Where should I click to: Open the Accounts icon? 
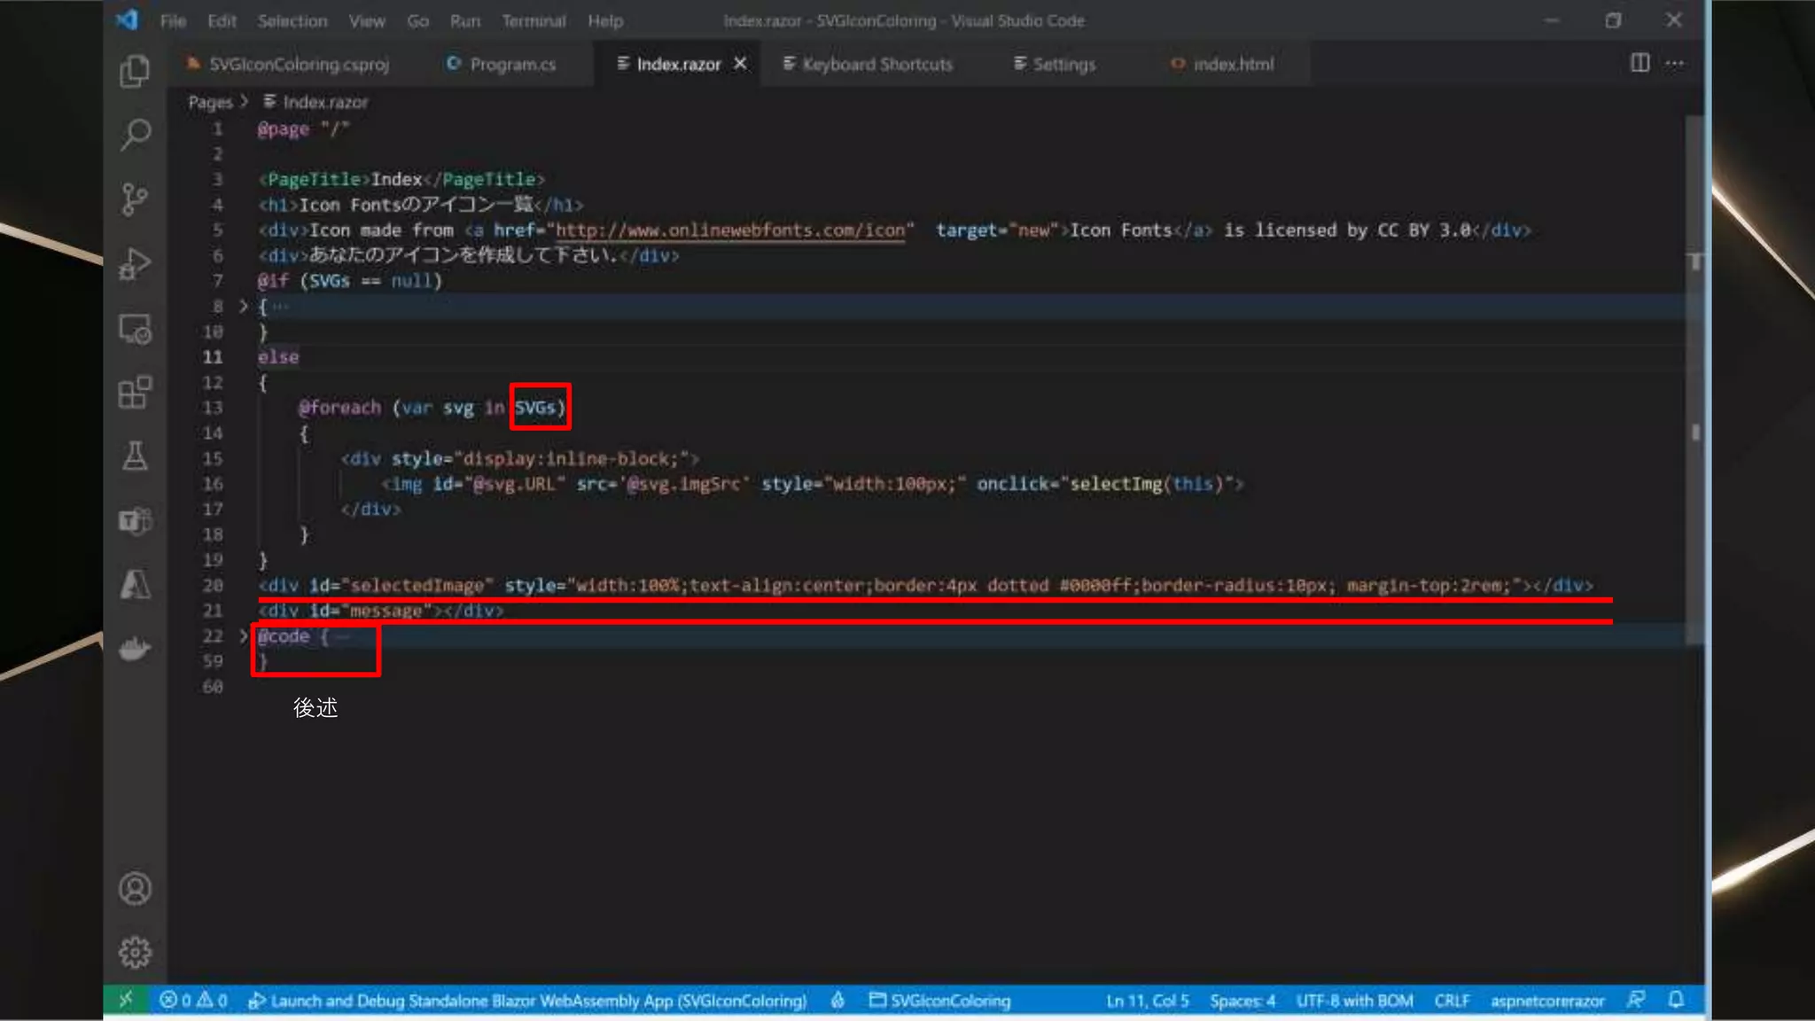pos(135,889)
